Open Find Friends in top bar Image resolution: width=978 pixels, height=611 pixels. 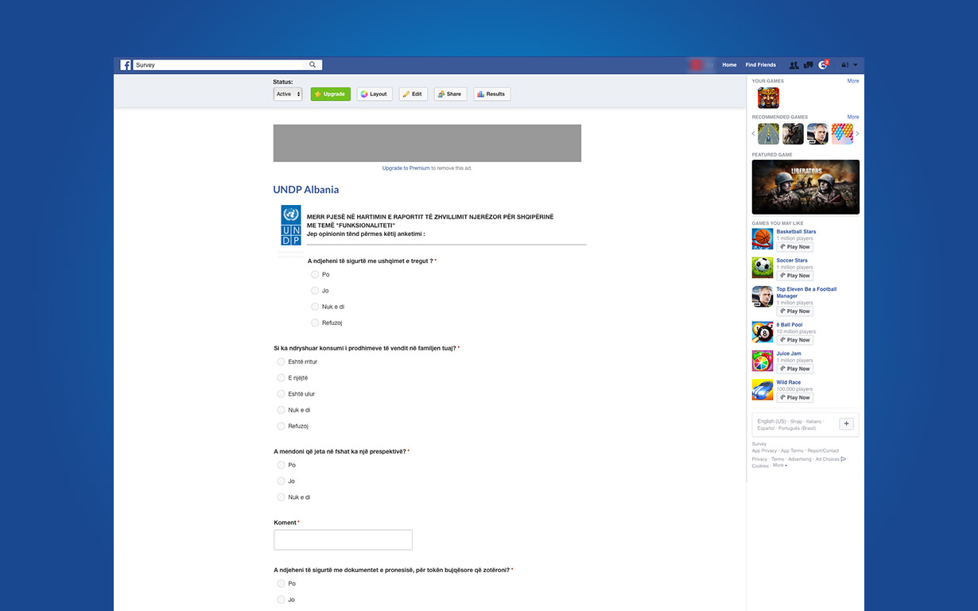tap(760, 65)
